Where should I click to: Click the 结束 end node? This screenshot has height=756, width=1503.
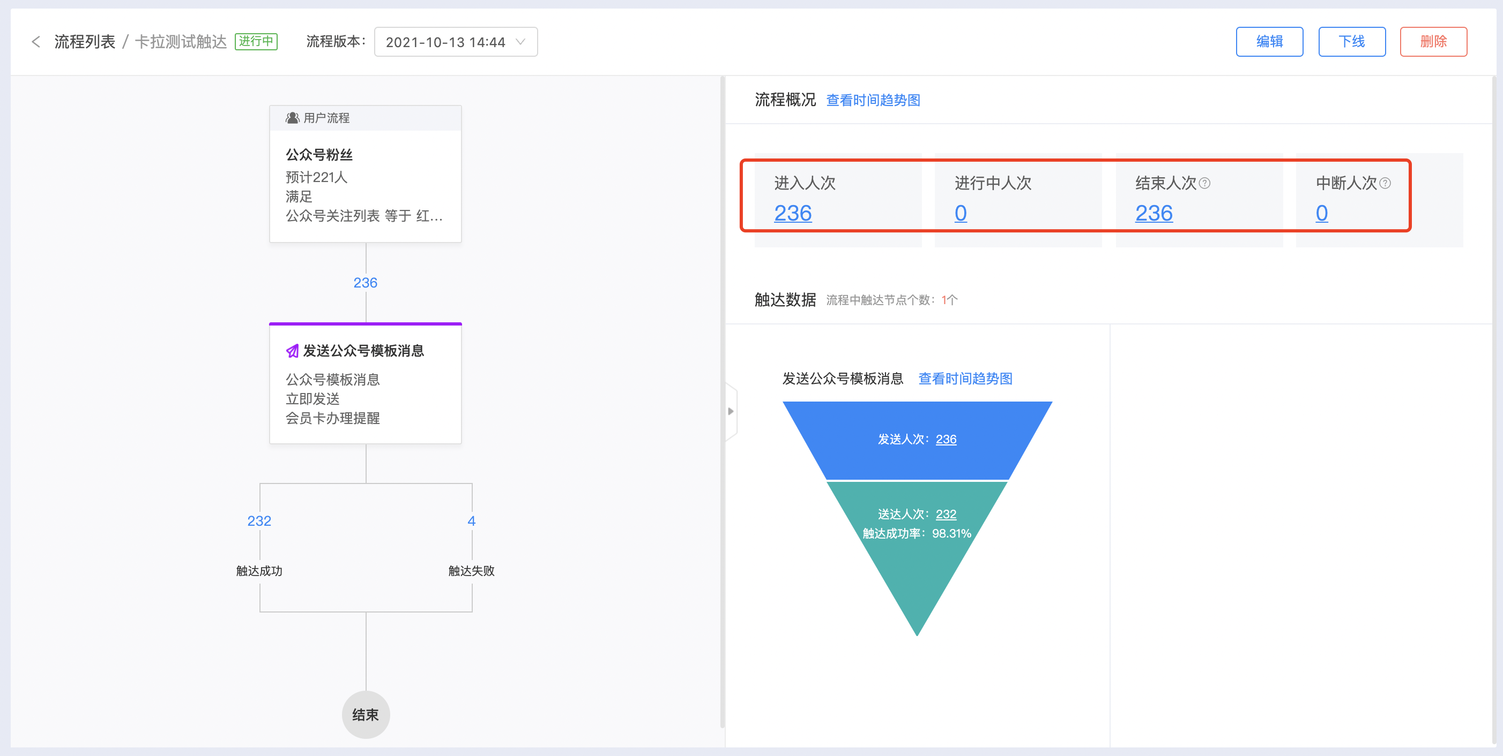tap(366, 715)
